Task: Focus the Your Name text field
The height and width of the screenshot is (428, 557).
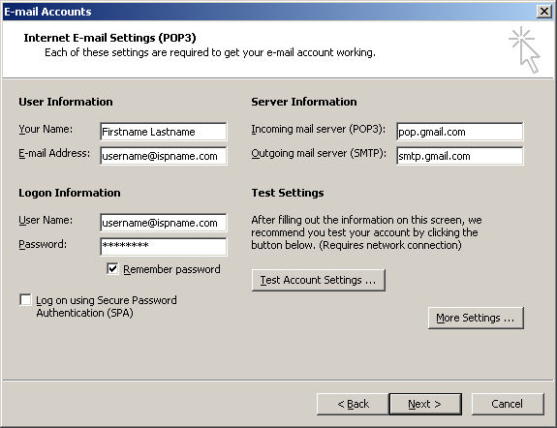Action: tap(164, 132)
